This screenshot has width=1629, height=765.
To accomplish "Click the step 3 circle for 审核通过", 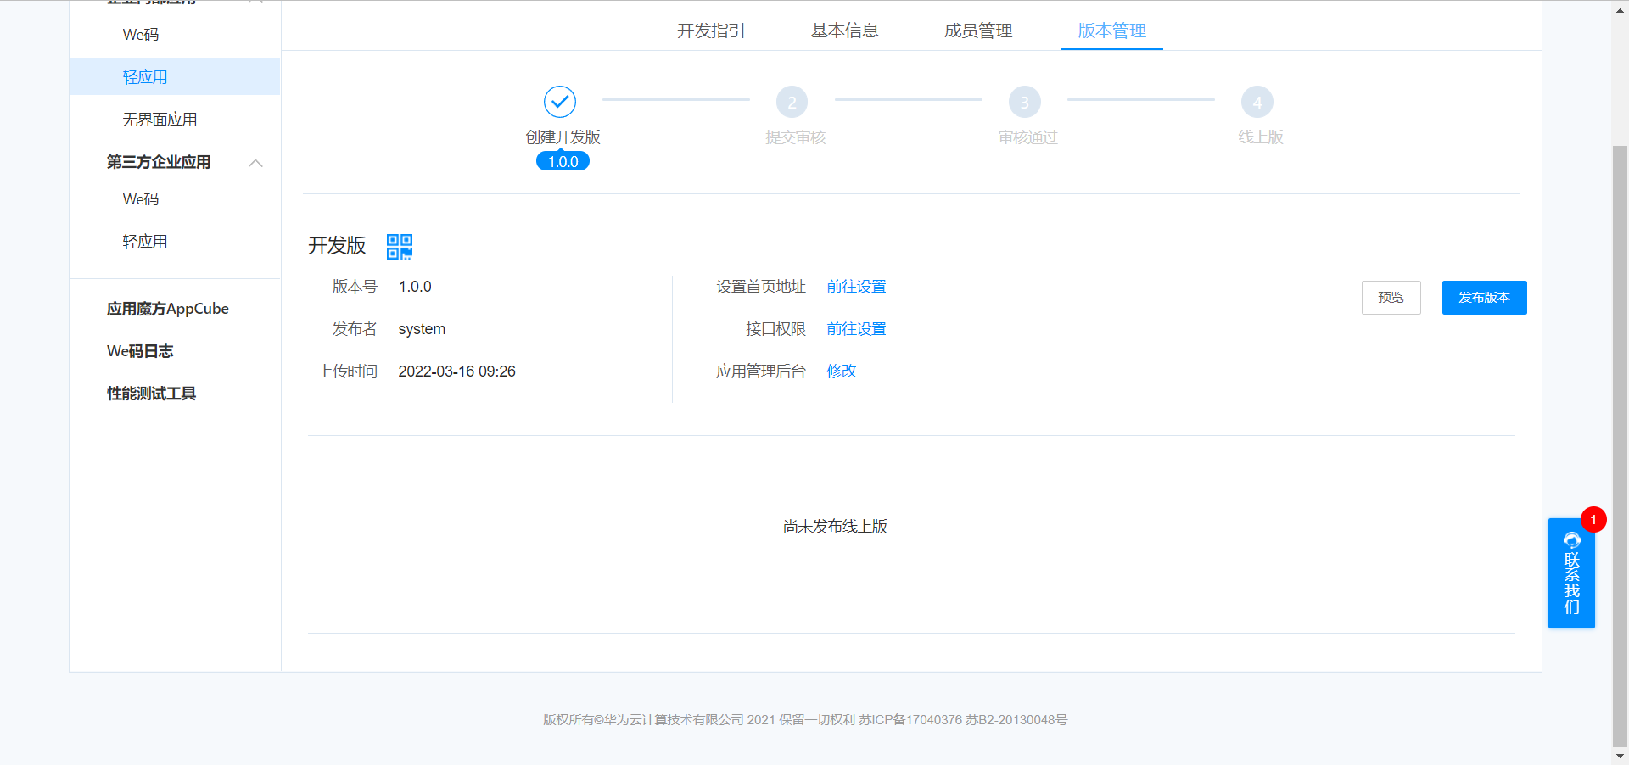I will [x=1025, y=101].
